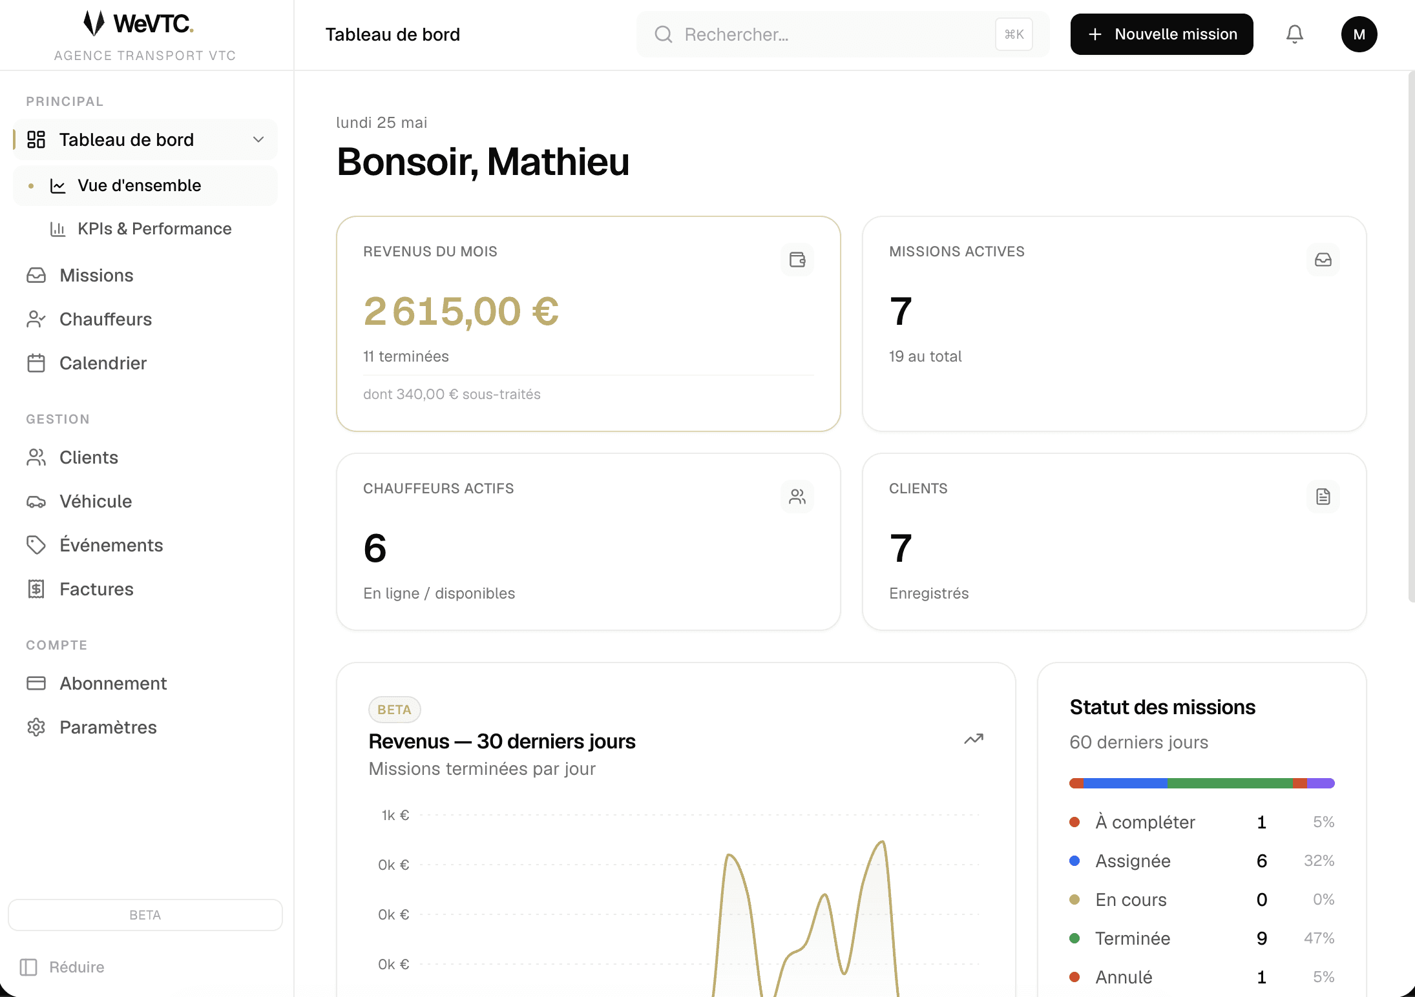Click the trending-up icon in Revenus chart
The image size is (1415, 997).
[x=974, y=739]
